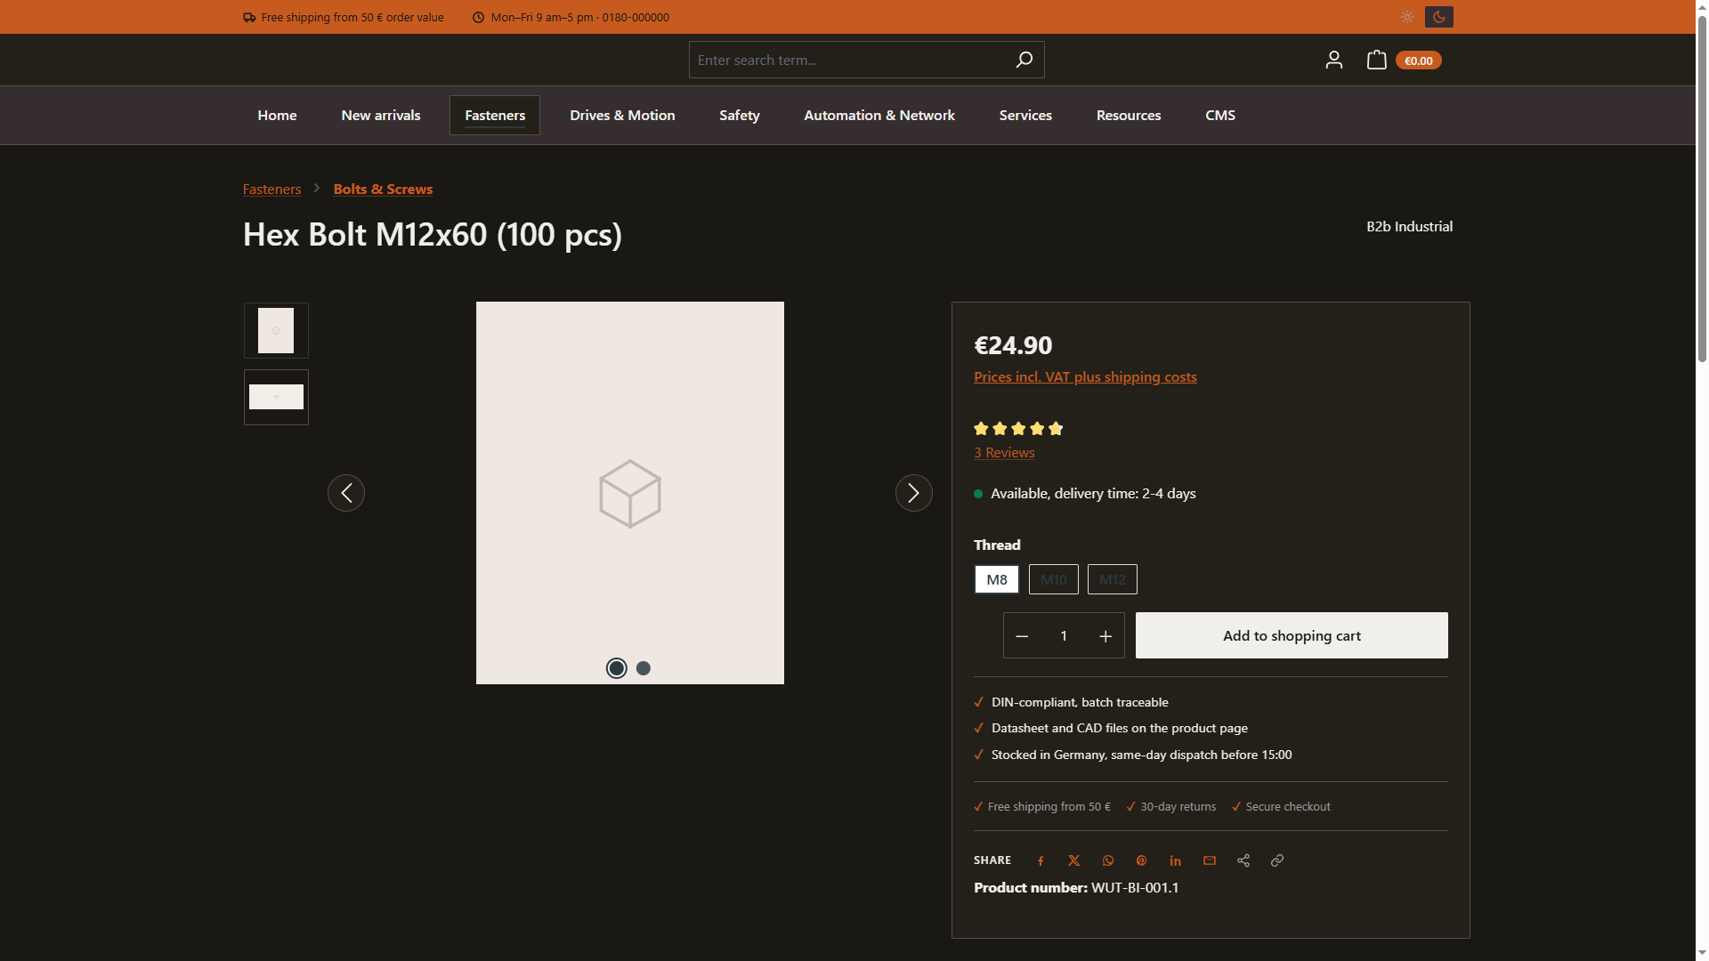Share product via WhatsApp
This screenshot has width=1709, height=961.
point(1108,860)
